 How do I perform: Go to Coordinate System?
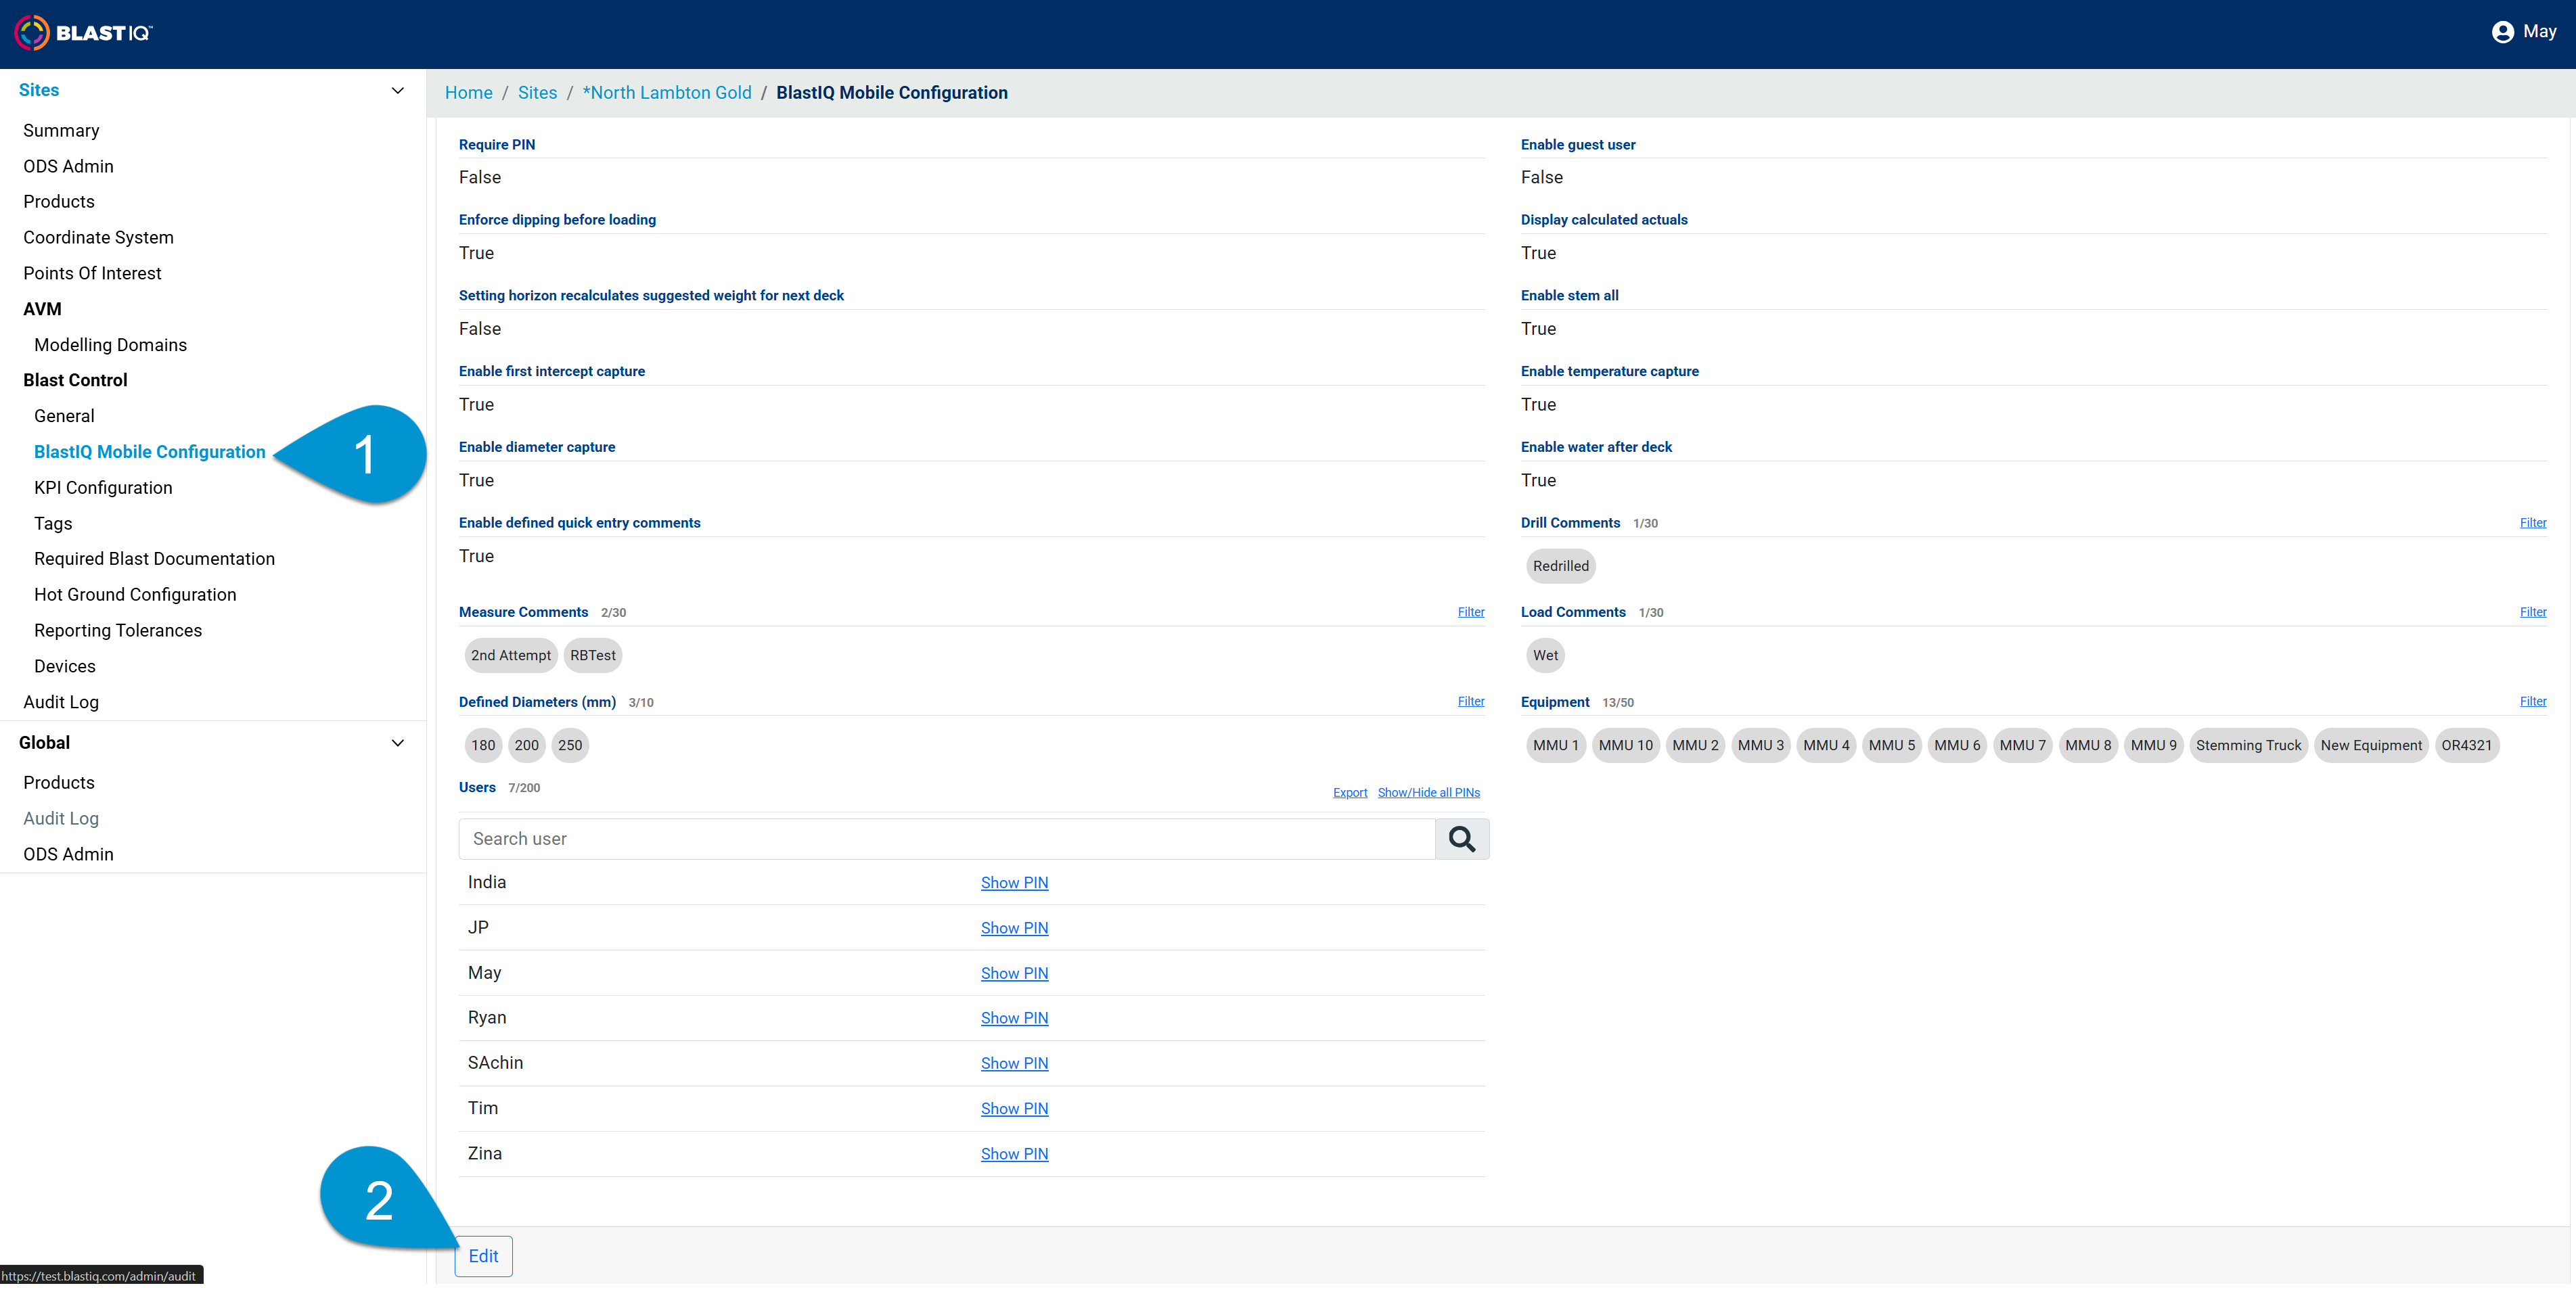coord(98,238)
